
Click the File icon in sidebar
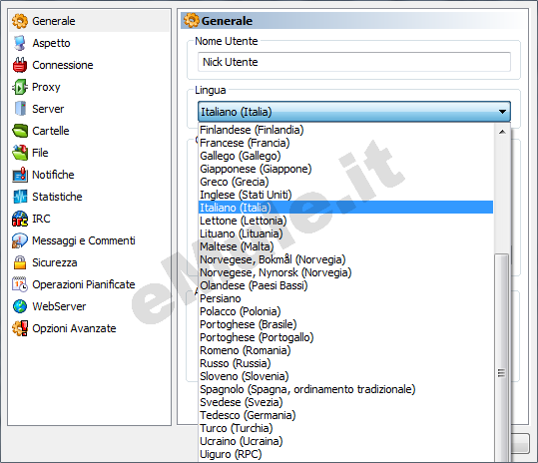pyautogui.click(x=20, y=153)
